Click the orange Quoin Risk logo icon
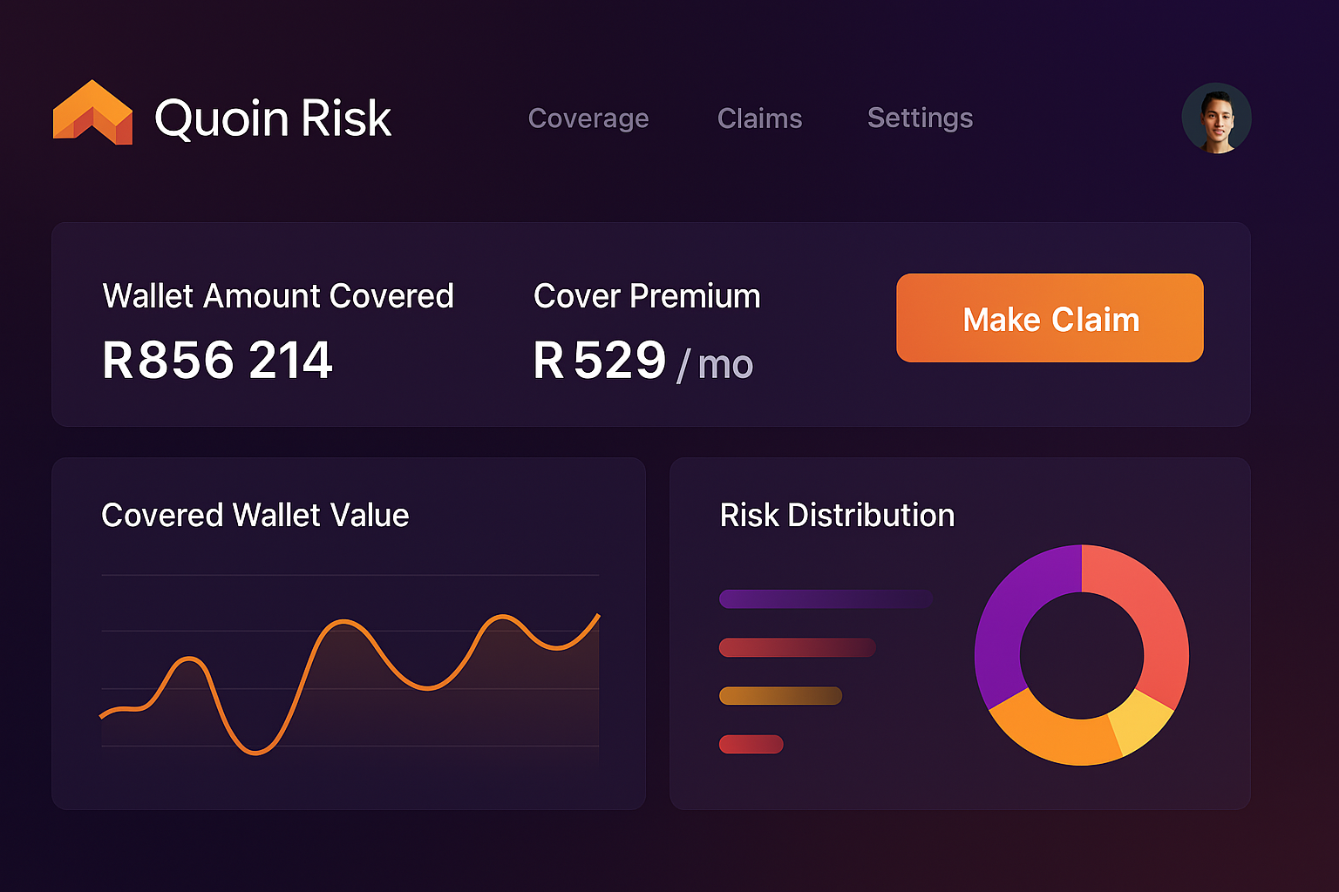The height and width of the screenshot is (892, 1339). coord(92,112)
